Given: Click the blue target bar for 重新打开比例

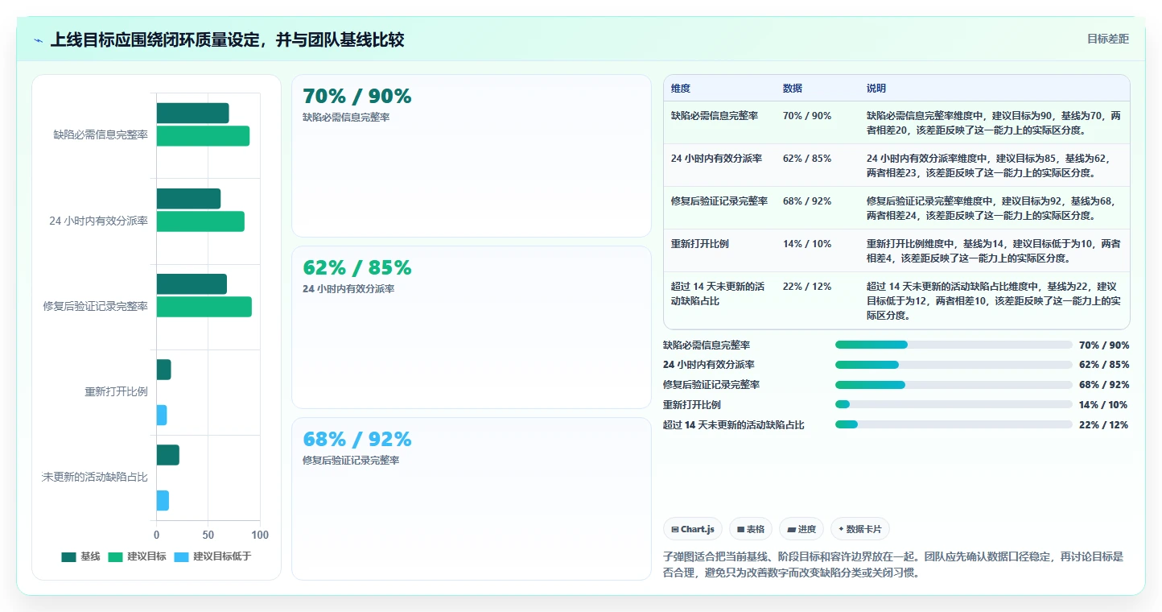Looking at the screenshot, I should (162, 416).
